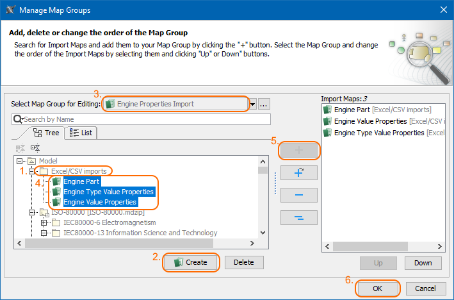Click the expand all tree icon
The width and height of the screenshot is (454, 300).
click(19, 147)
